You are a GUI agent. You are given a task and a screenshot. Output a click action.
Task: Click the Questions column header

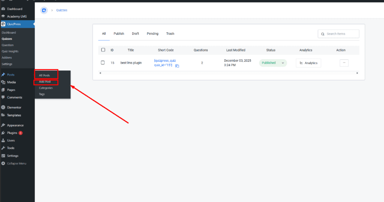click(x=201, y=50)
